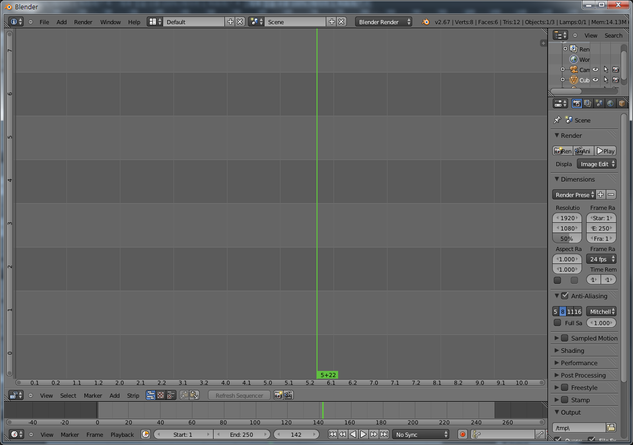Delete the Default screen layout
The height and width of the screenshot is (445, 633).
(x=239, y=22)
